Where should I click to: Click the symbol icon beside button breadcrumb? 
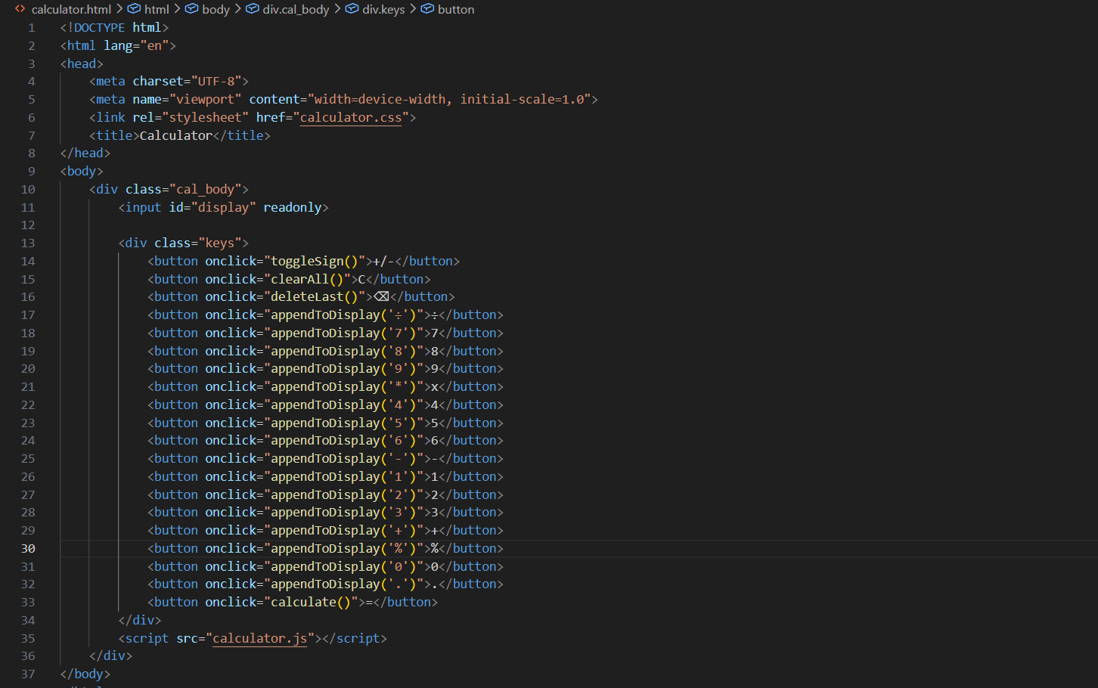(x=427, y=9)
